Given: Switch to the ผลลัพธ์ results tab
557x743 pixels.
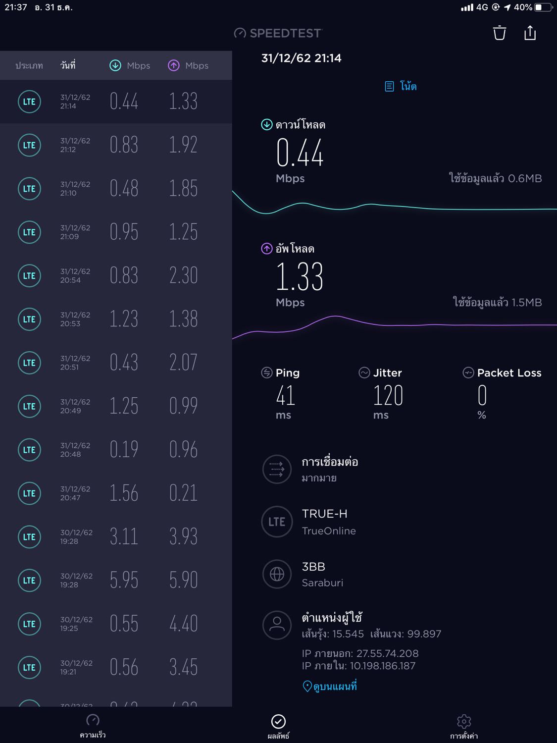Looking at the screenshot, I should click(278, 727).
